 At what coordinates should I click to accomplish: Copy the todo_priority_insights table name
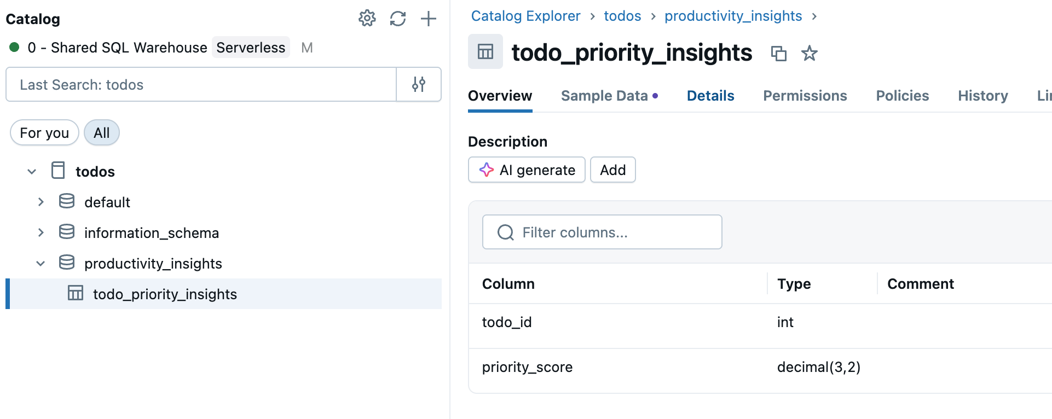point(779,54)
